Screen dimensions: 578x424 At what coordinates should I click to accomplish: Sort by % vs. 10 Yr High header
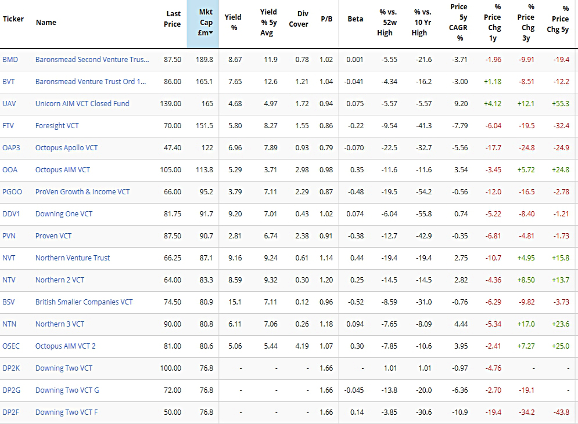pyautogui.click(x=421, y=23)
